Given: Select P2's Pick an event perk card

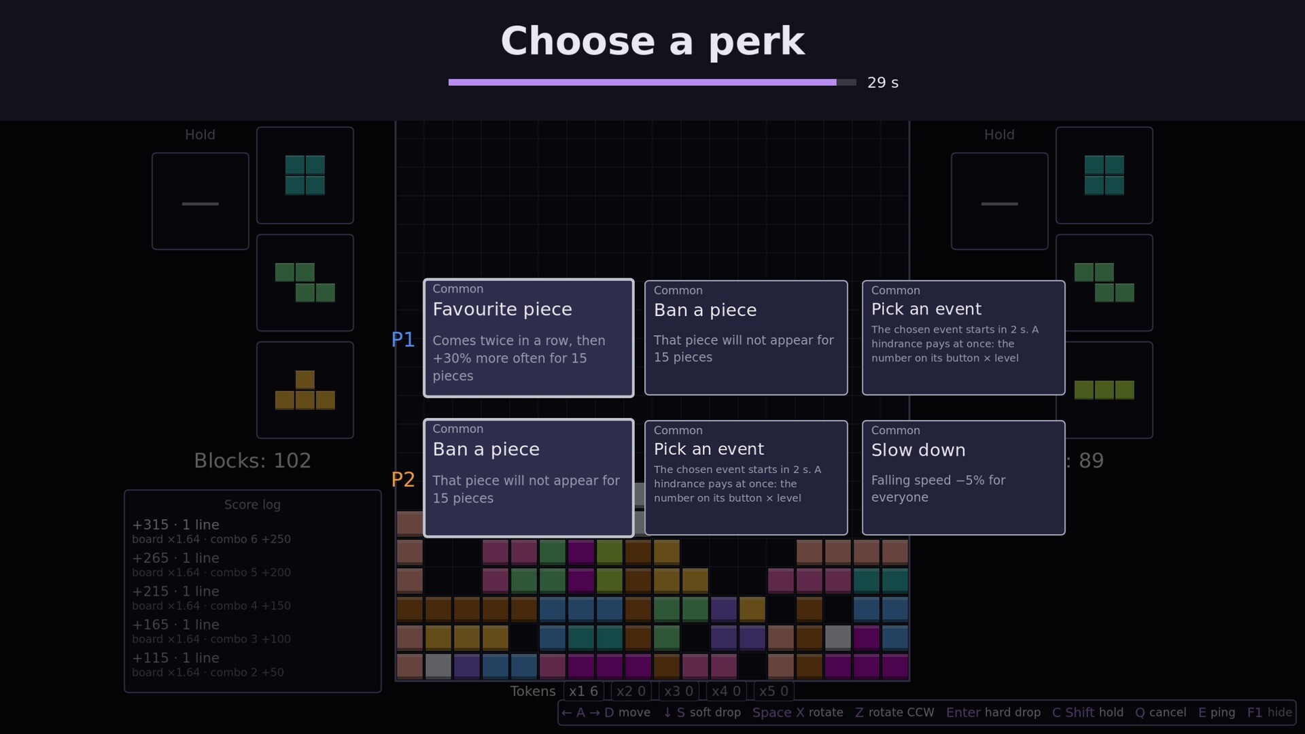Looking at the screenshot, I should (x=746, y=478).
